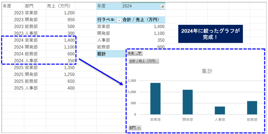Select the 総務部 cell in the 2023 row

pyautogui.click(x=35, y=27)
